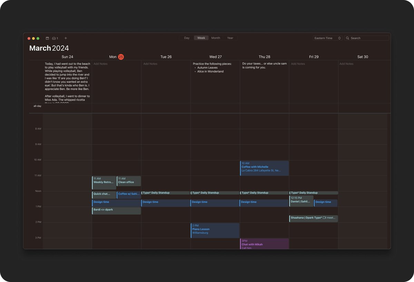
Task: Click the March 2024 title
Action: click(x=49, y=48)
